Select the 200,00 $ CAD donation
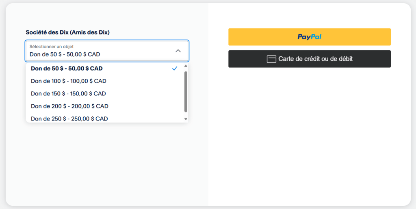 pyautogui.click(x=69, y=106)
